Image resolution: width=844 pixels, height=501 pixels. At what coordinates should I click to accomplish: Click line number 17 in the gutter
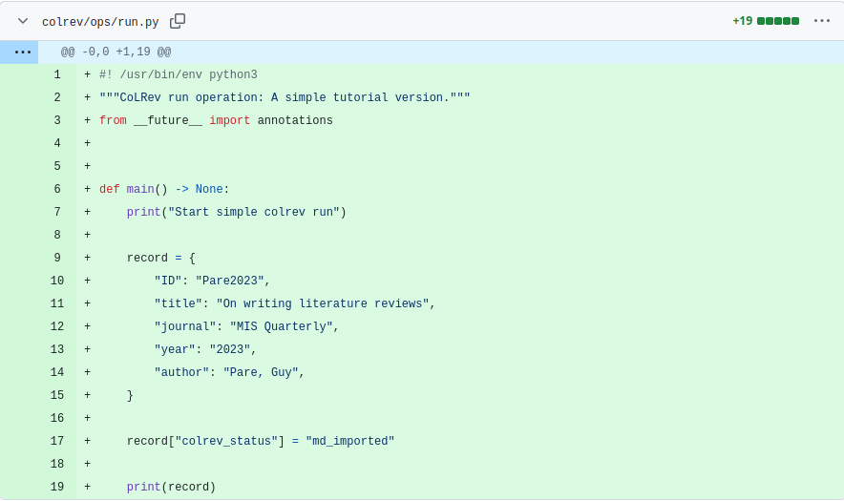57,442
